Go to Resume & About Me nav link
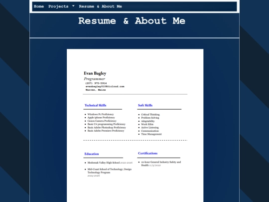 coord(100,6)
